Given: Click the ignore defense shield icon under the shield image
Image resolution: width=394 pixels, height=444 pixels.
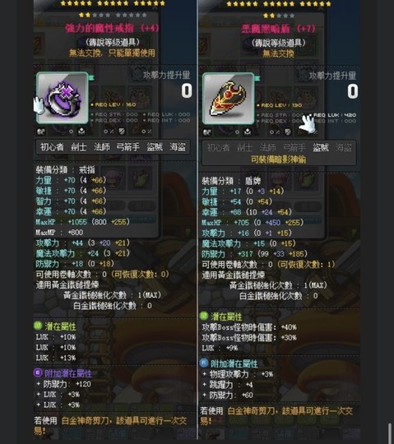Looking at the screenshot, I should [288, 132].
